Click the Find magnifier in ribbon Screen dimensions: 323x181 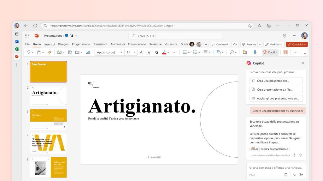[232, 52]
